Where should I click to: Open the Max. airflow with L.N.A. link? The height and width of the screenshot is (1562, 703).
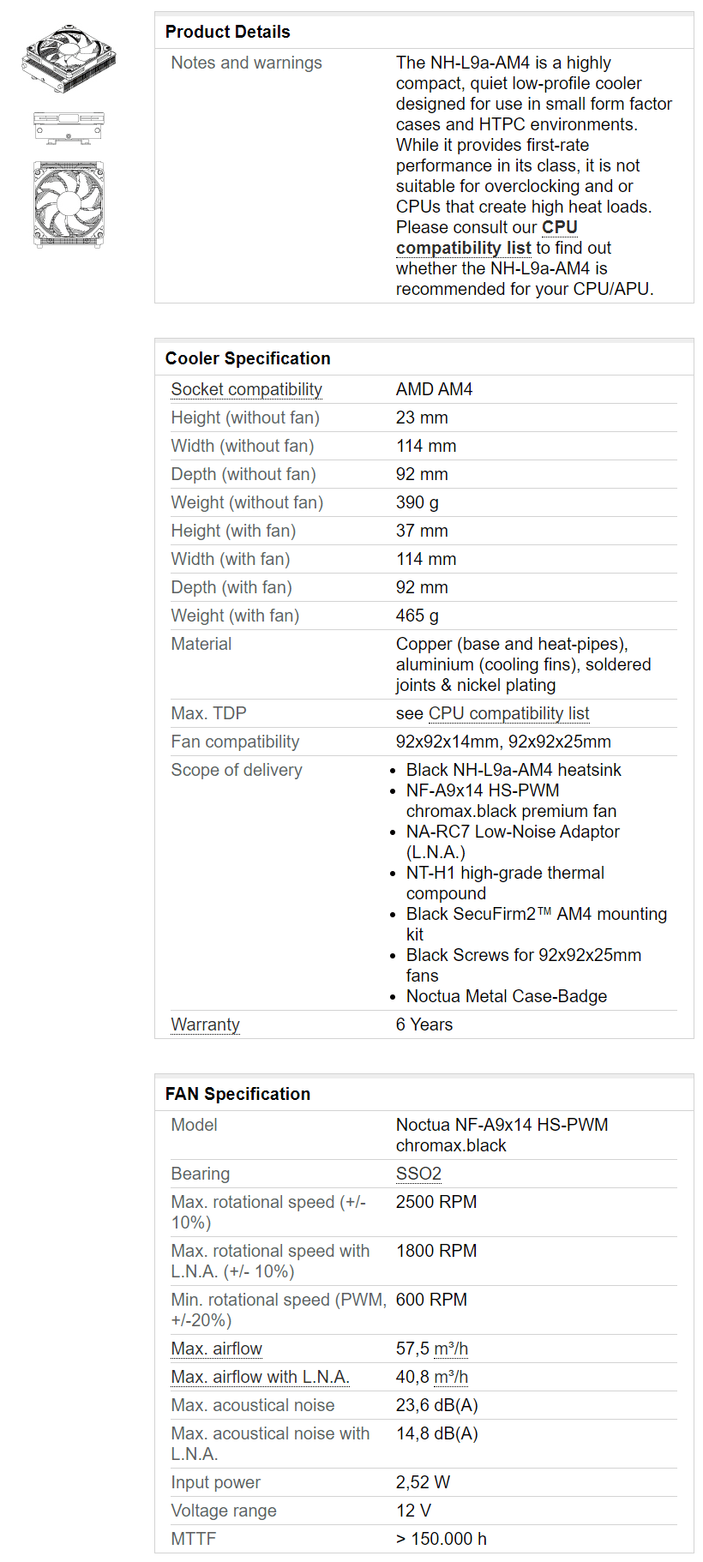(261, 1377)
